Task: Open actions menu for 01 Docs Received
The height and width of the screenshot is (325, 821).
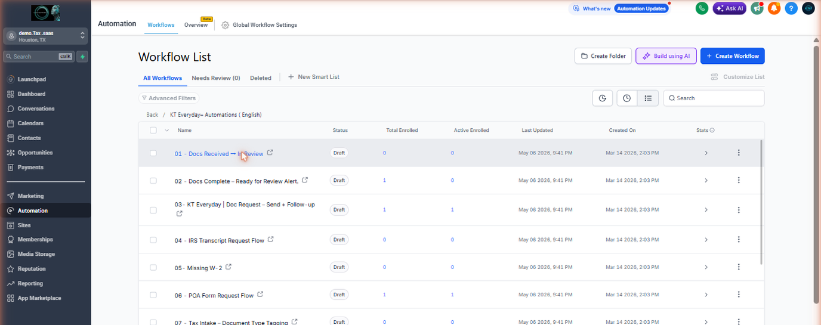Action: click(739, 153)
